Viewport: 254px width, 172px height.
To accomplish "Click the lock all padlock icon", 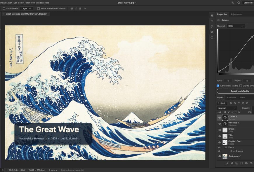I will click(239, 112).
